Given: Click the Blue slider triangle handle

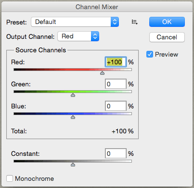Looking at the screenshot, I should pyautogui.click(x=73, y=117).
